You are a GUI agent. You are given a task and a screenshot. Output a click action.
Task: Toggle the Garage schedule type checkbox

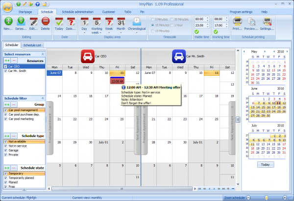tap(5, 151)
